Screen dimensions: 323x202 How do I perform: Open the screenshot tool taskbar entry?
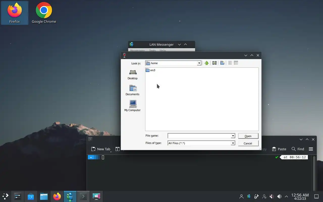coord(96,196)
